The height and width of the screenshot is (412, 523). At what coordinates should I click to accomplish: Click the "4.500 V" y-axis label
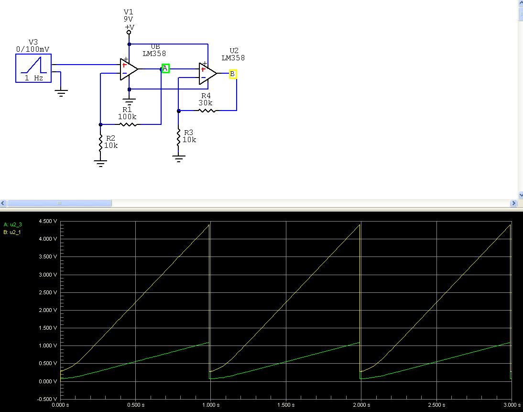coord(48,221)
